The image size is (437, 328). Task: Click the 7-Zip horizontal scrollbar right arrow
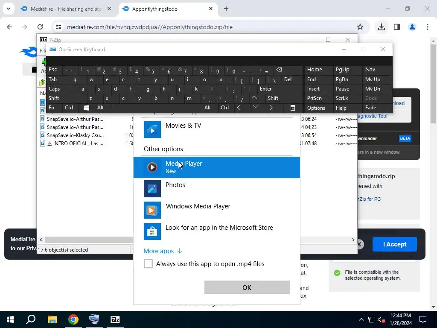tap(353, 240)
